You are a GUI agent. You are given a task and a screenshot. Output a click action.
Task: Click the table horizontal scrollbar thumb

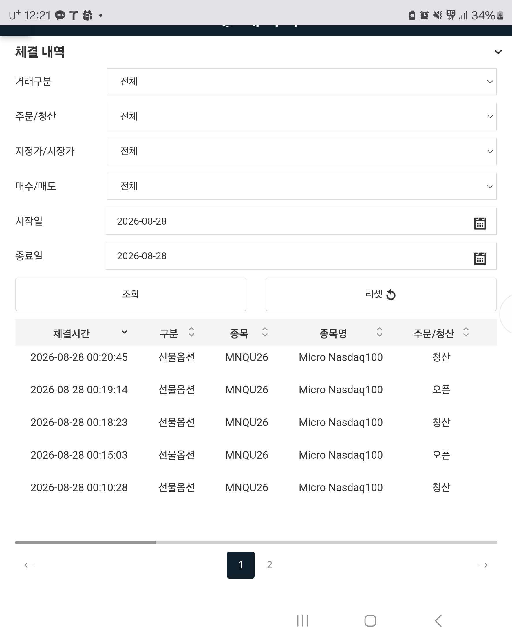coord(86,543)
